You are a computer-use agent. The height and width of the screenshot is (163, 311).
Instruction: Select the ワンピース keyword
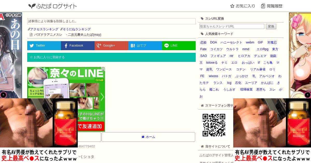[x=224, y=69]
